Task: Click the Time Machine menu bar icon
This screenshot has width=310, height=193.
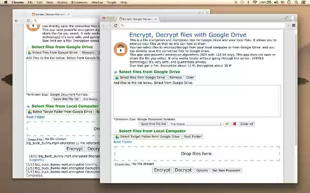Action: pyautogui.click(x=242, y=2)
